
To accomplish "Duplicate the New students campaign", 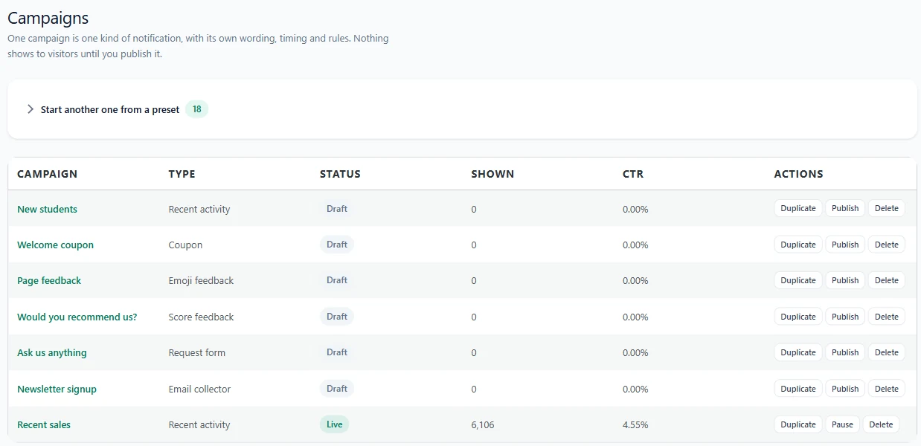I will click(x=798, y=208).
